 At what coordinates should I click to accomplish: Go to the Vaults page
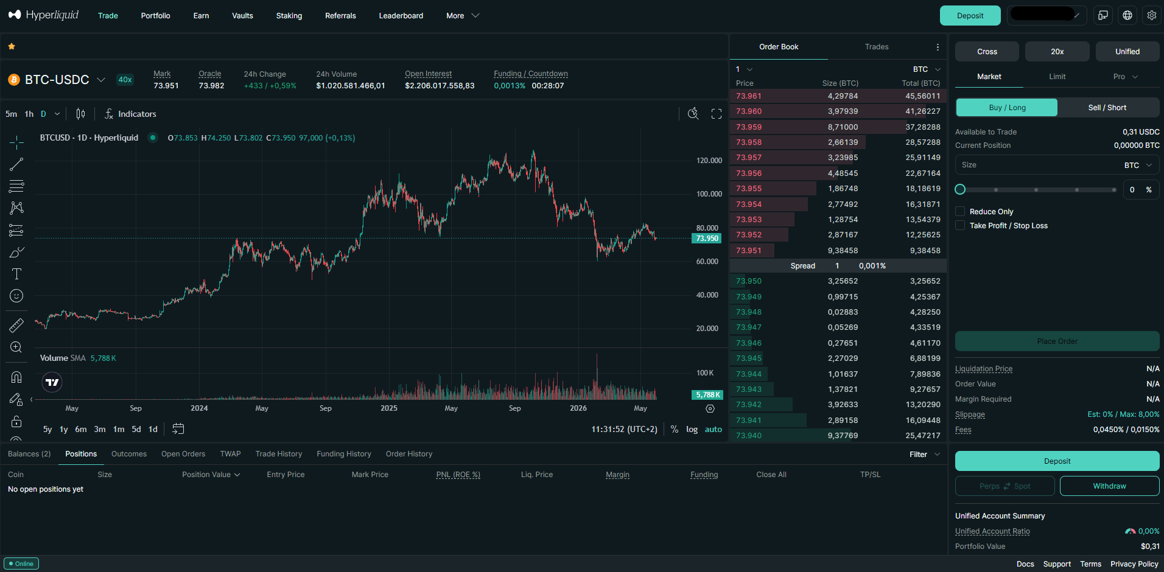pyautogui.click(x=242, y=16)
